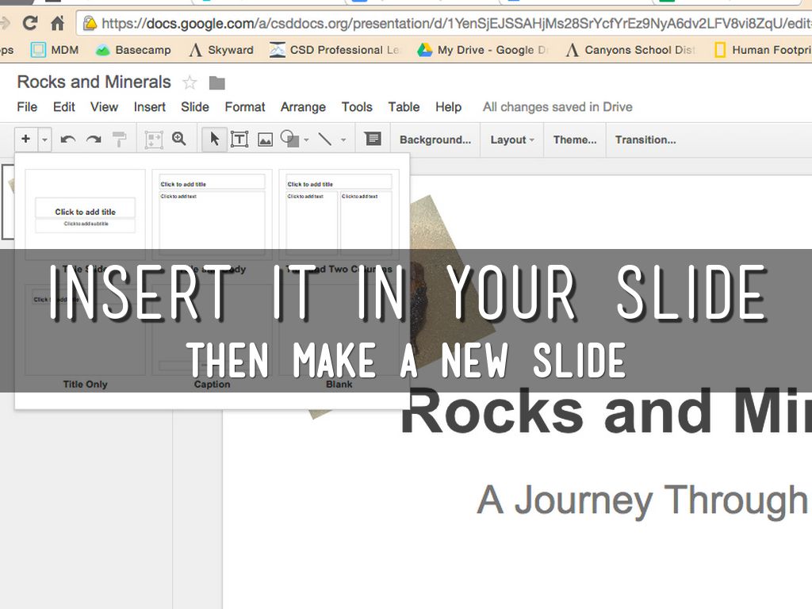Click the undo arrow icon
812x609 pixels.
[68, 140]
